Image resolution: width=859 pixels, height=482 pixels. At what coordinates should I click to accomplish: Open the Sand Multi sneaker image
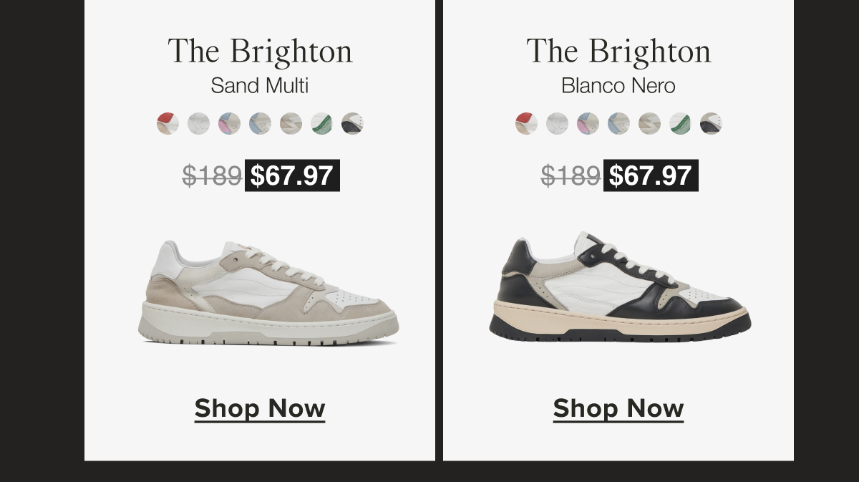tap(268, 294)
